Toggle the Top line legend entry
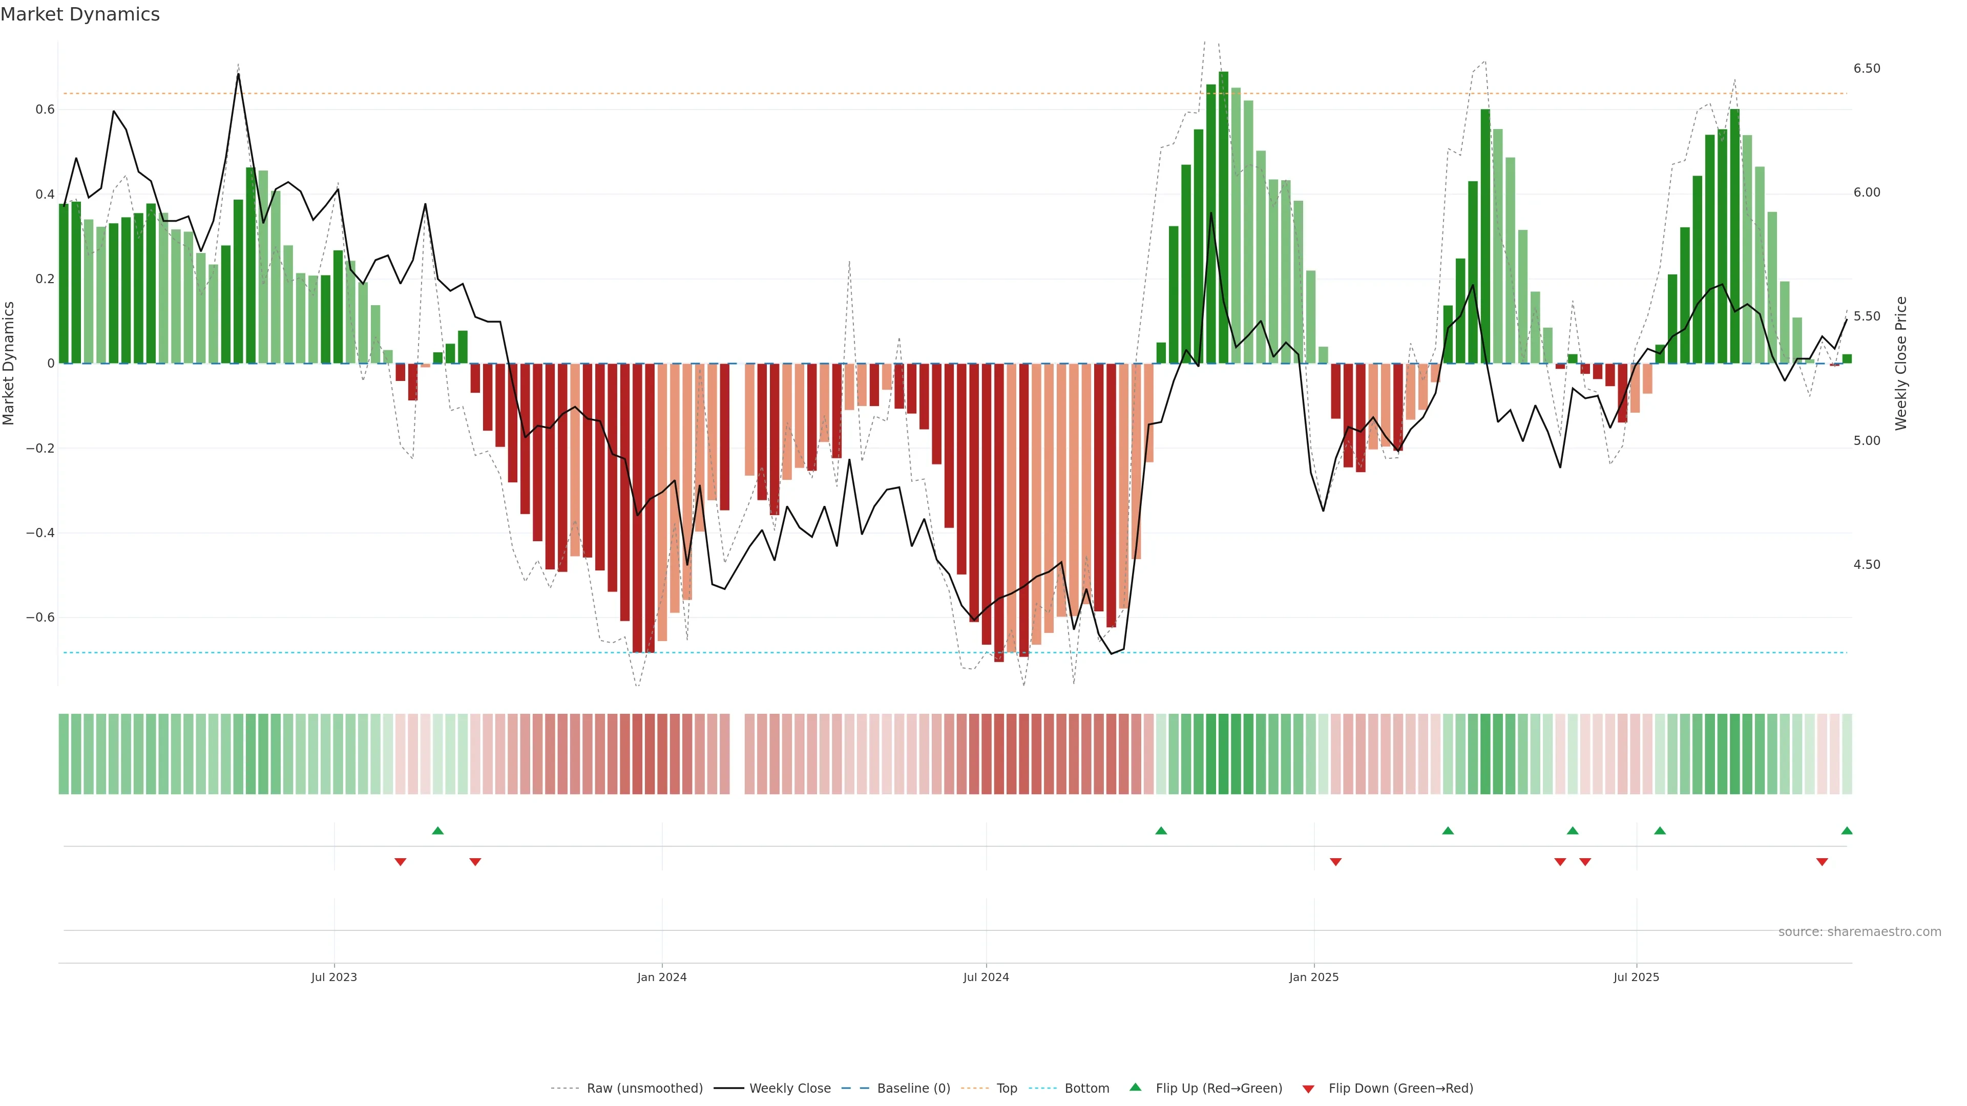 point(1007,1089)
